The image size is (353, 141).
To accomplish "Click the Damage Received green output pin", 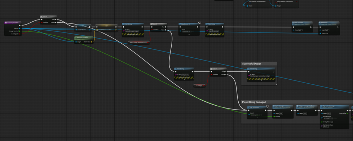I will (x=20, y=31).
